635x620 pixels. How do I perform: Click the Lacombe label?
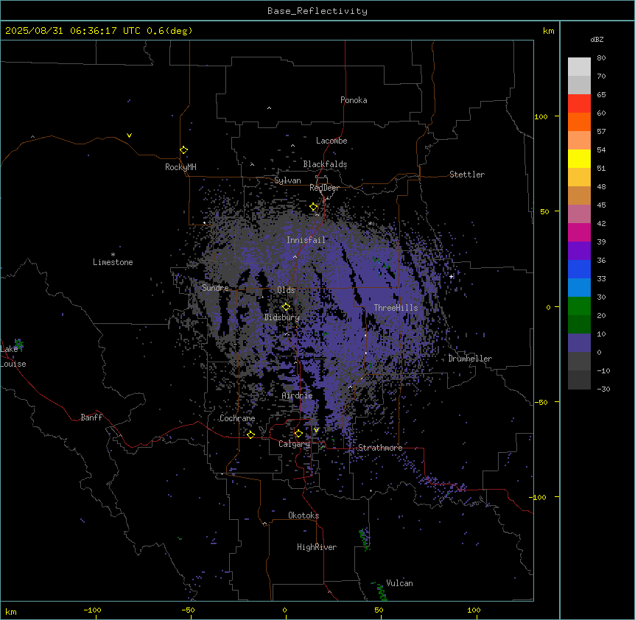pyautogui.click(x=331, y=141)
